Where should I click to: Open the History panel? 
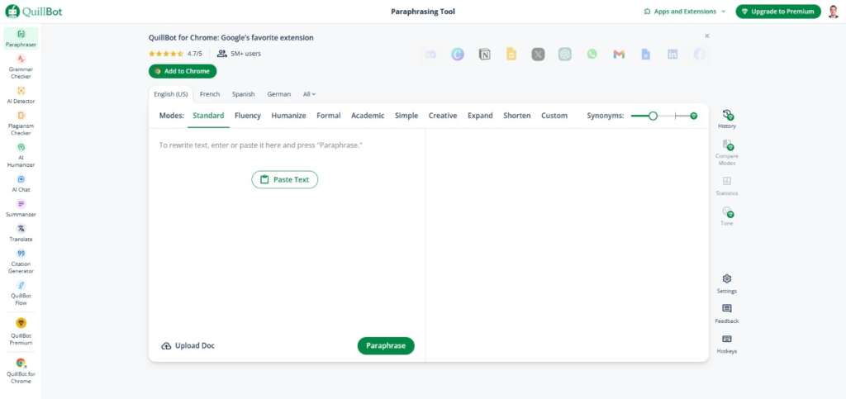click(x=727, y=119)
